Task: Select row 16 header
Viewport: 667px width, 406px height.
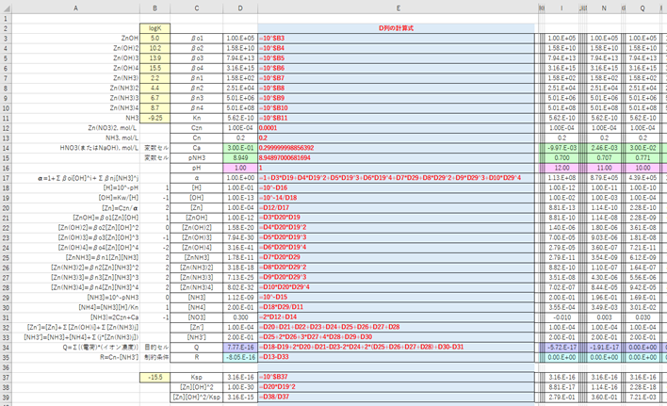Action: pos(6,168)
